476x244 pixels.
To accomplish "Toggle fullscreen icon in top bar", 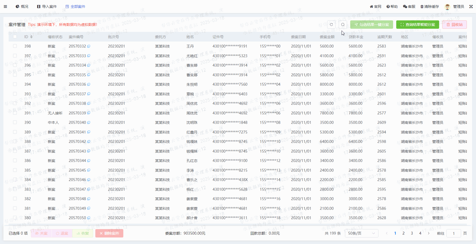I will tap(471, 7).
